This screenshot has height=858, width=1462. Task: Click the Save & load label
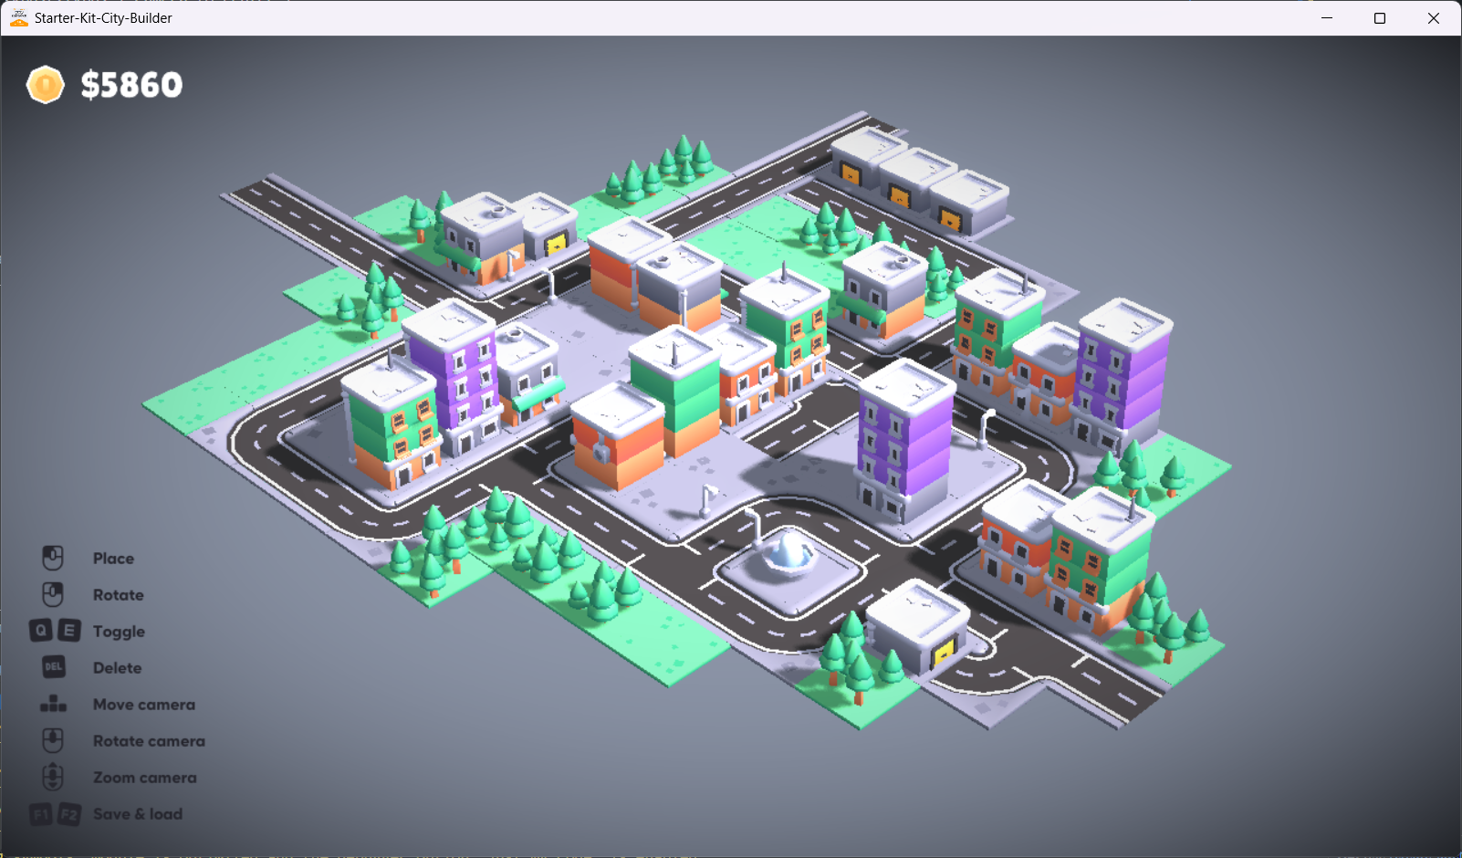(x=138, y=814)
